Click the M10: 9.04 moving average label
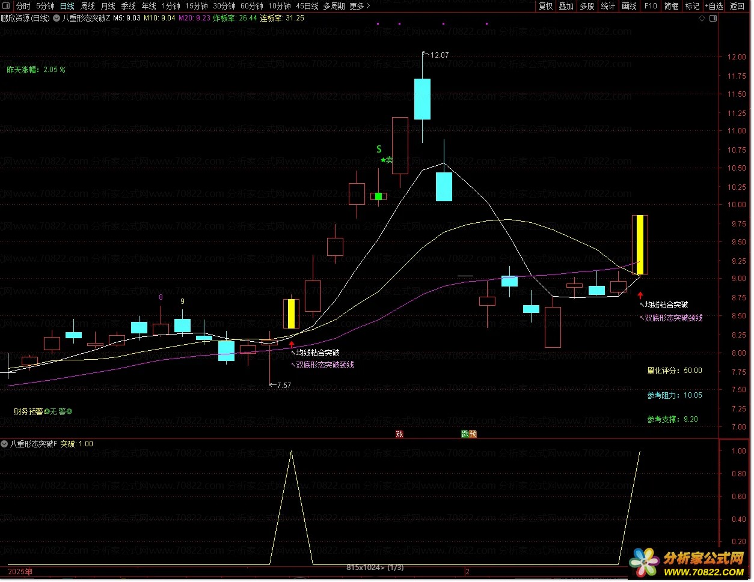 [159, 18]
